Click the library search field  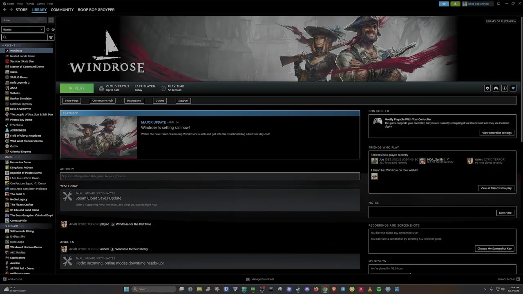click(x=25, y=37)
